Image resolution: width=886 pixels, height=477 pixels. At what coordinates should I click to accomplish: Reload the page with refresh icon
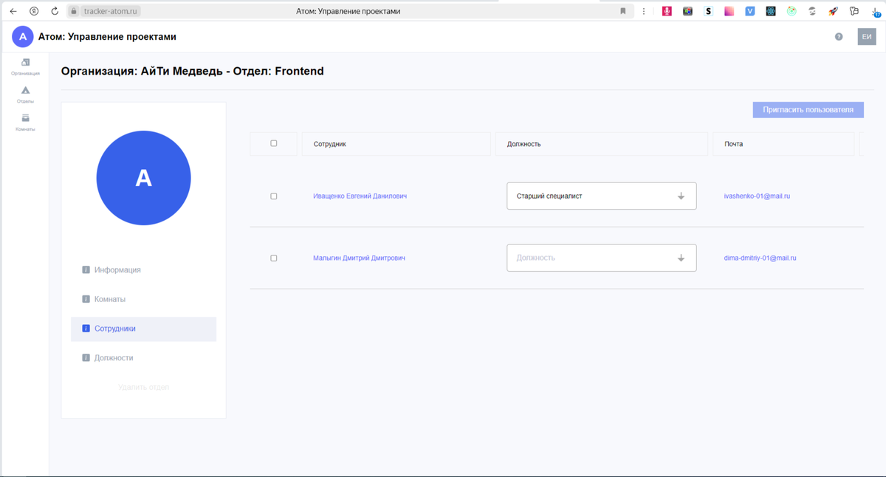click(x=55, y=11)
